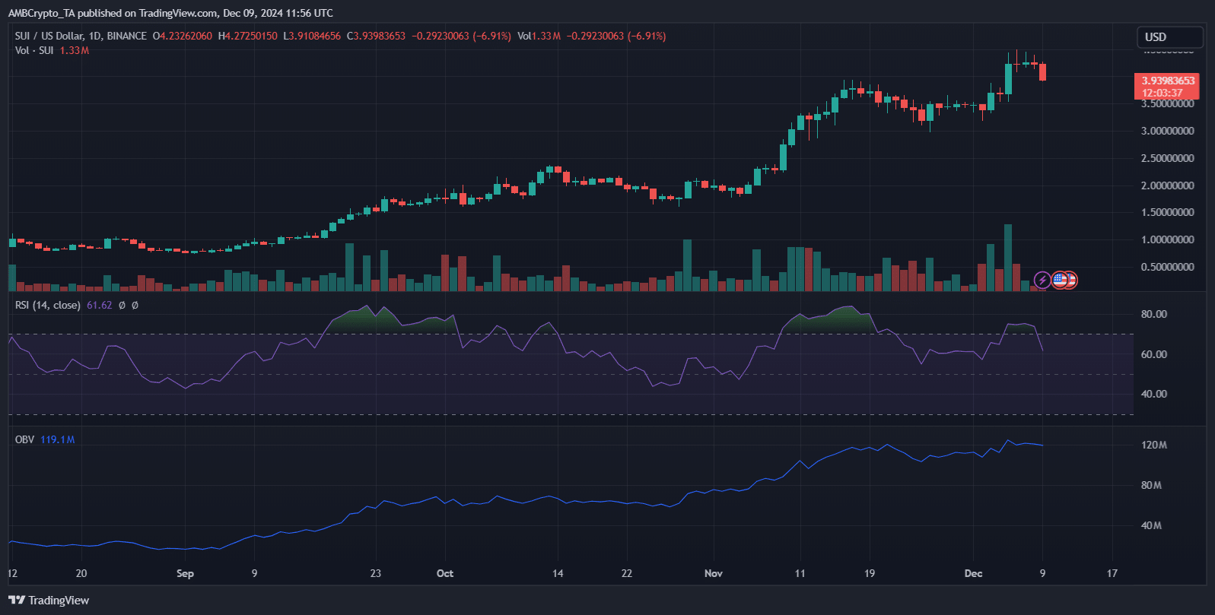Open the partly covered US flag event icon
Screen dimensions: 1215x615
click(x=1072, y=281)
